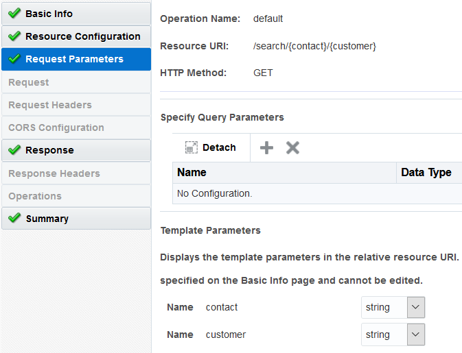Screen dimensions: 462x353
Task: Open the contact parameter data type dropdown
Action: [416, 307]
